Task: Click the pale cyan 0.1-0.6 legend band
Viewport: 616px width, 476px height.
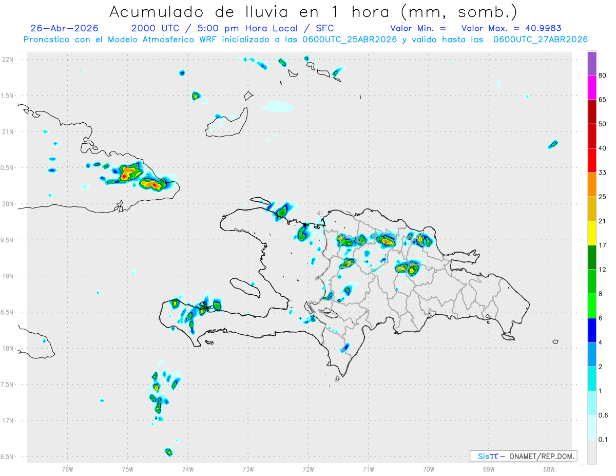Action: pos(592,427)
